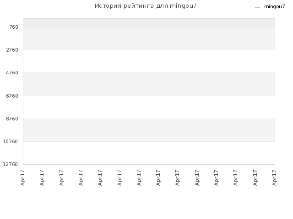Viewport: 293px width, 219px height.
Task: Select the 6760 y-axis label
Action: point(12,96)
